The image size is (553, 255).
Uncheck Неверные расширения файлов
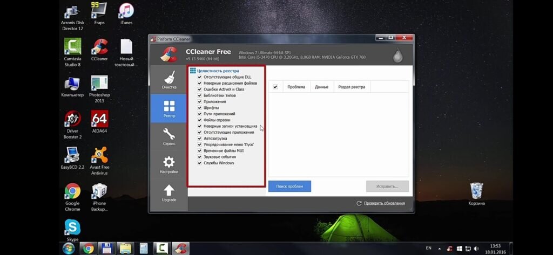tap(200, 83)
